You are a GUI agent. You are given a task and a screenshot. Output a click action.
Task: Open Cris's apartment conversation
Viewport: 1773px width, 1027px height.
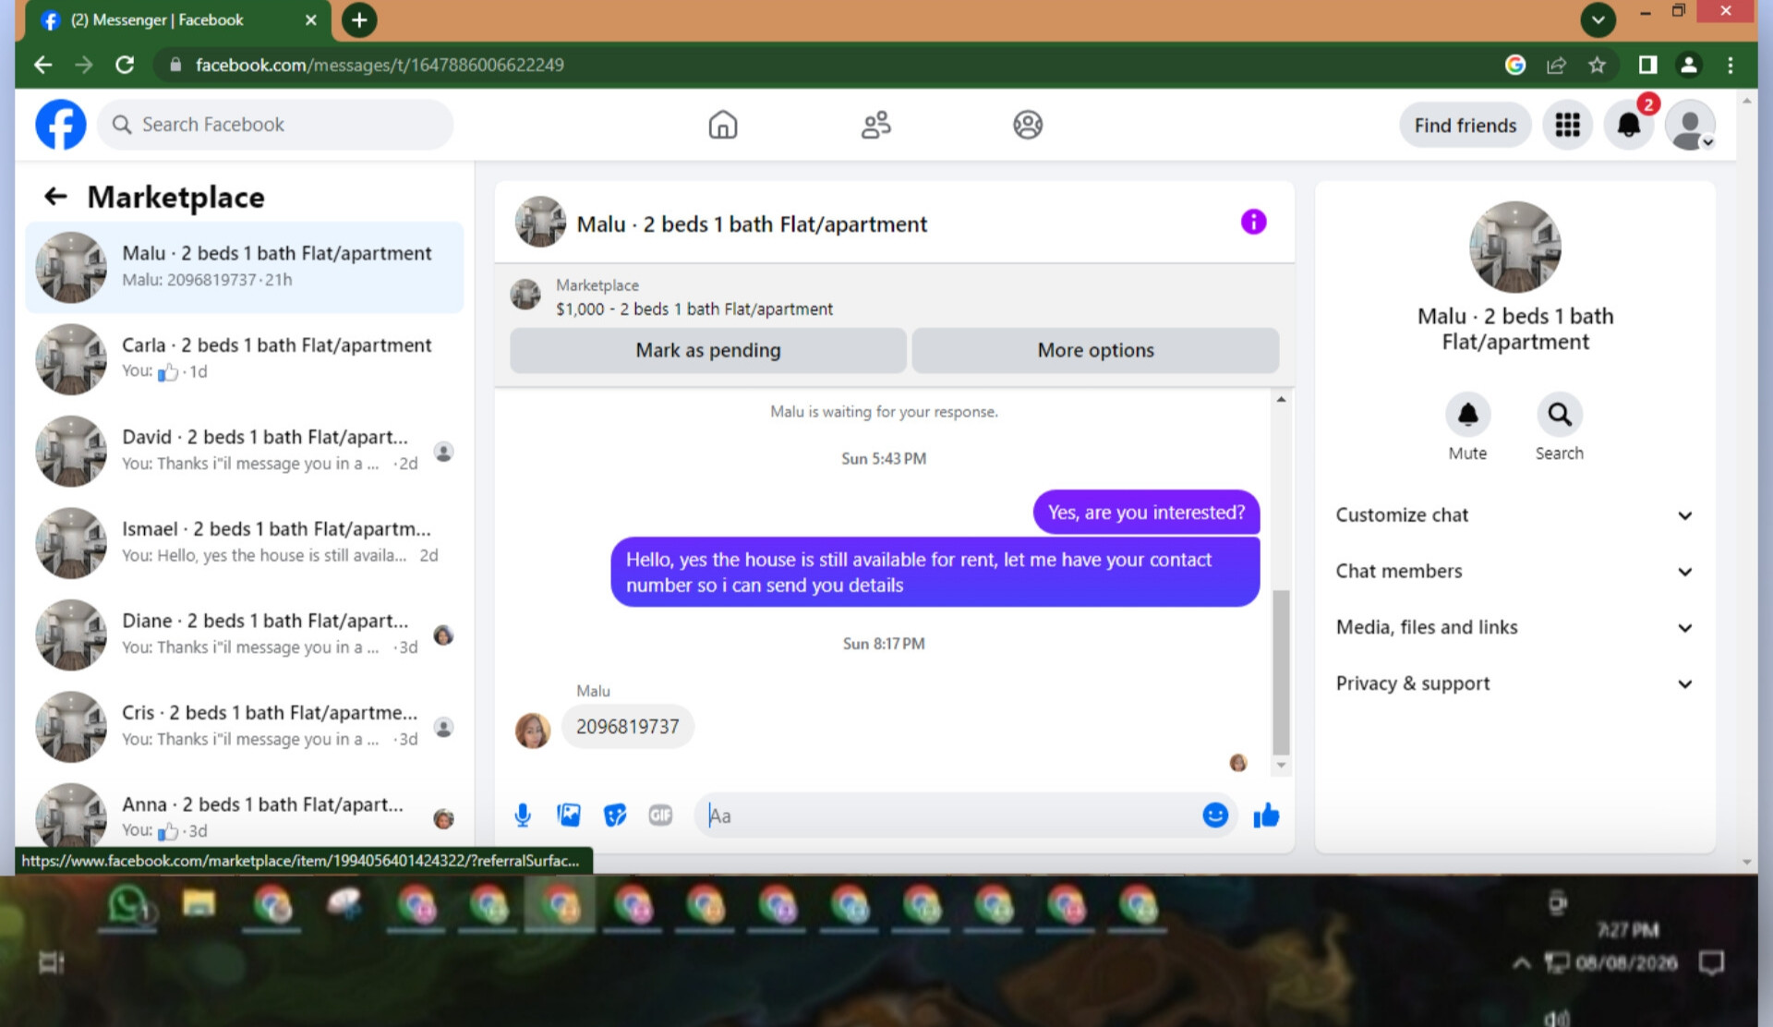pyautogui.click(x=245, y=726)
